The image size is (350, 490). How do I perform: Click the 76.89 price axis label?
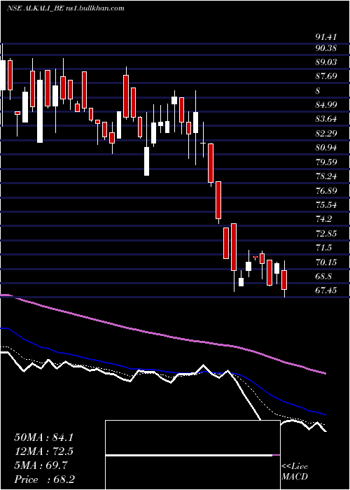point(326,190)
